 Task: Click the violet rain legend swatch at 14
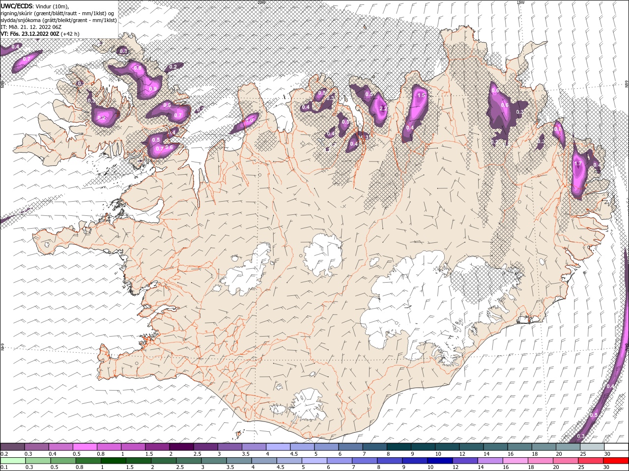pyautogui.click(x=490, y=460)
